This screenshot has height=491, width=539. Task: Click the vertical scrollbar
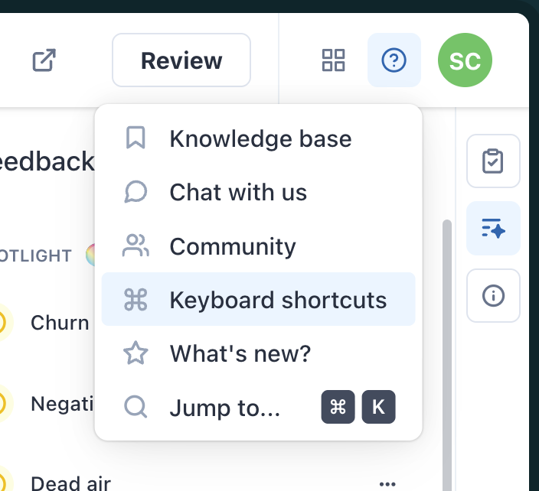(447, 344)
